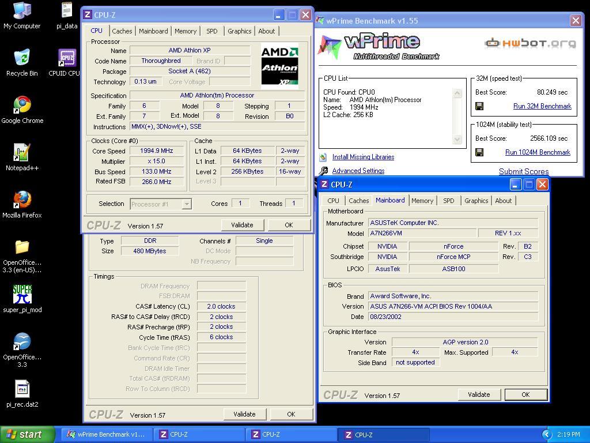Viewport: 590px width, 443px height.
Task: Select Graphics tab in Mainboard CPU-Z window
Action: click(x=476, y=201)
